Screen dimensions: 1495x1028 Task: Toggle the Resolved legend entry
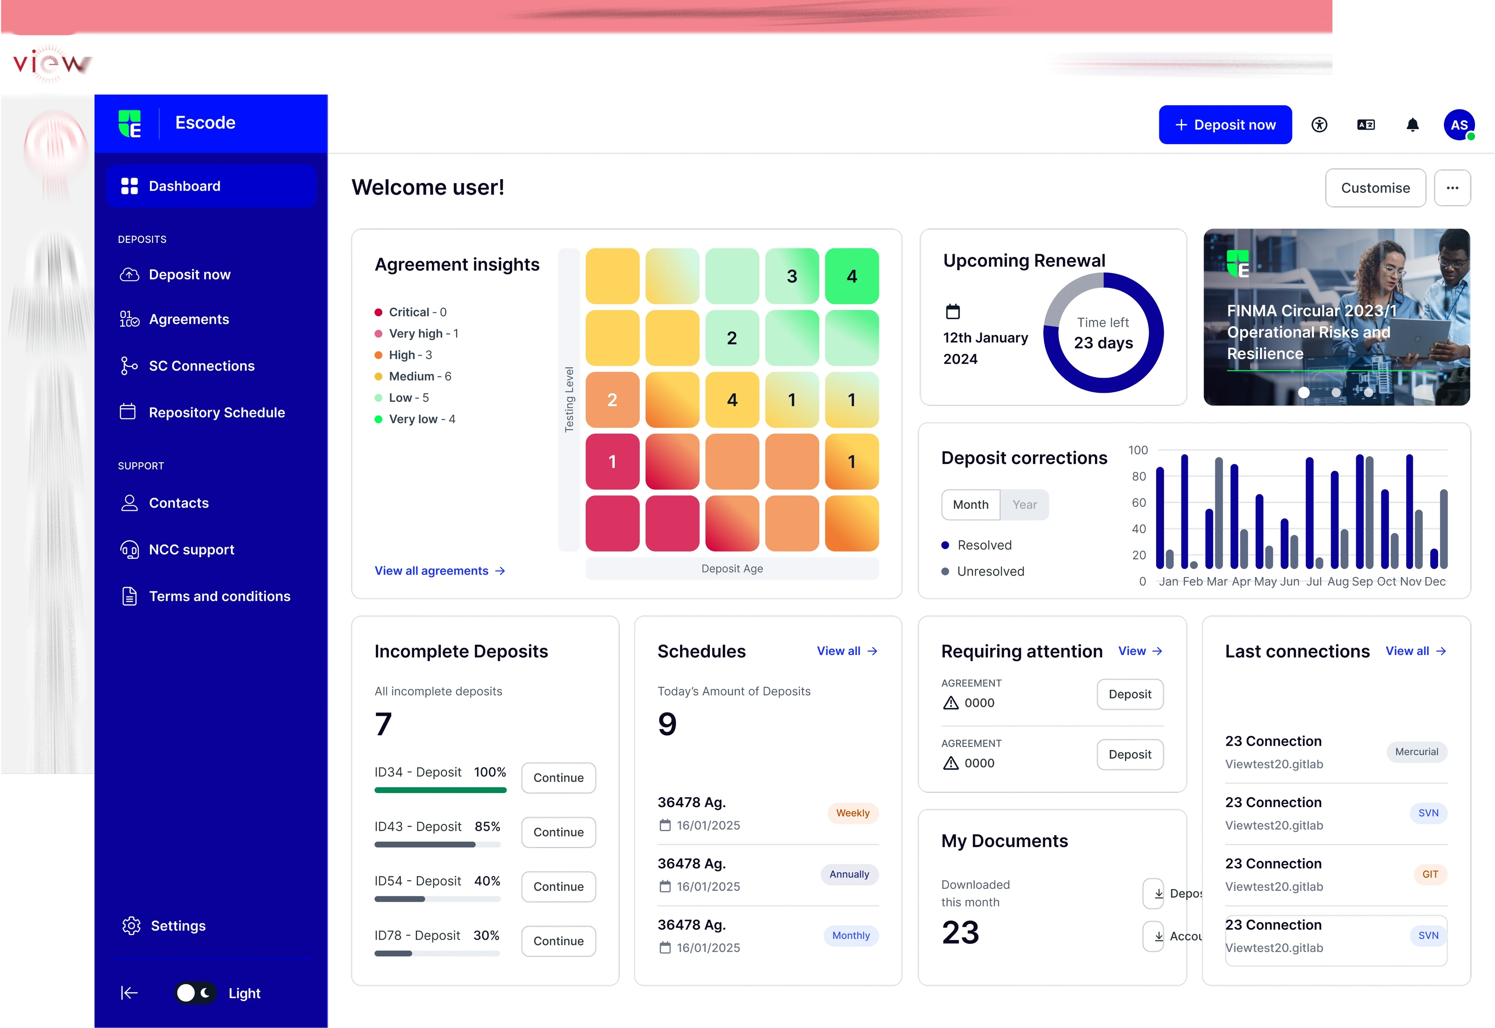click(977, 545)
